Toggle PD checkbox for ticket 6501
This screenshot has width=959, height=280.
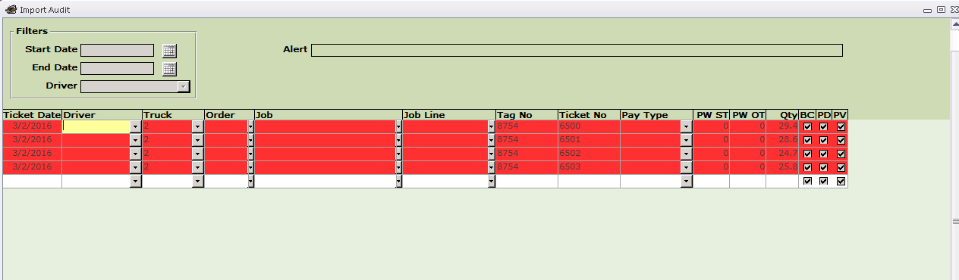pyautogui.click(x=824, y=141)
